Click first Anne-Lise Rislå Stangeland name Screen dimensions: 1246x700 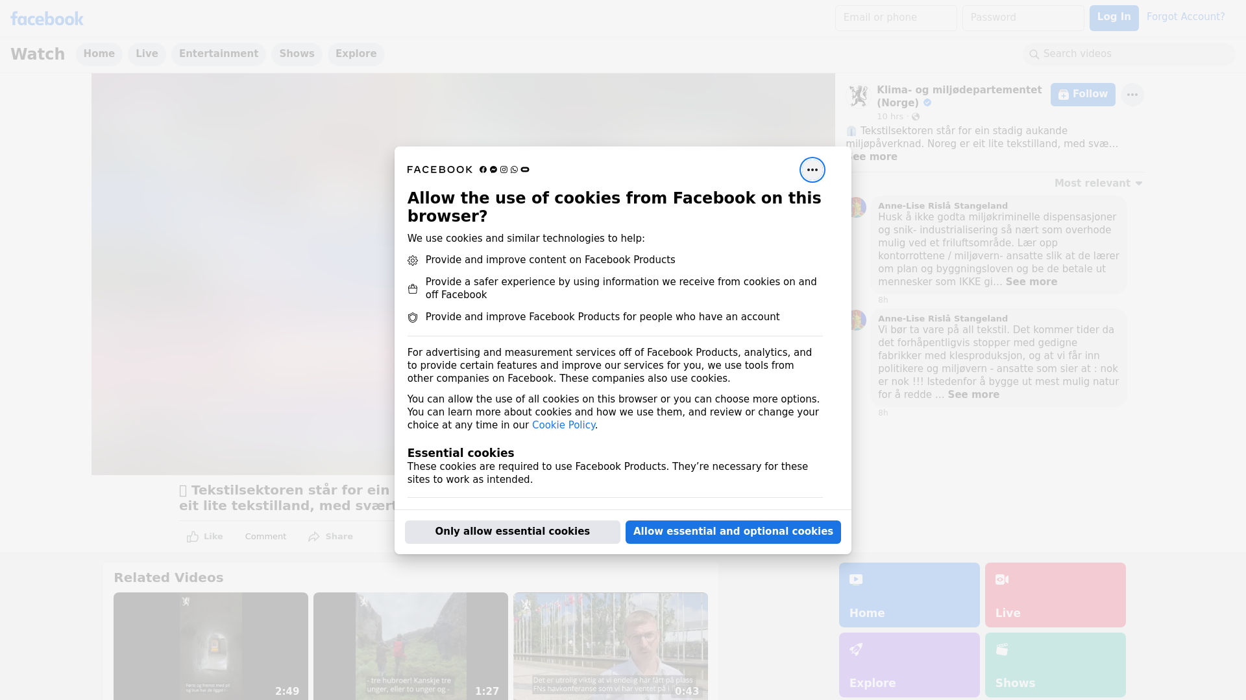pyautogui.click(x=943, y=206)
